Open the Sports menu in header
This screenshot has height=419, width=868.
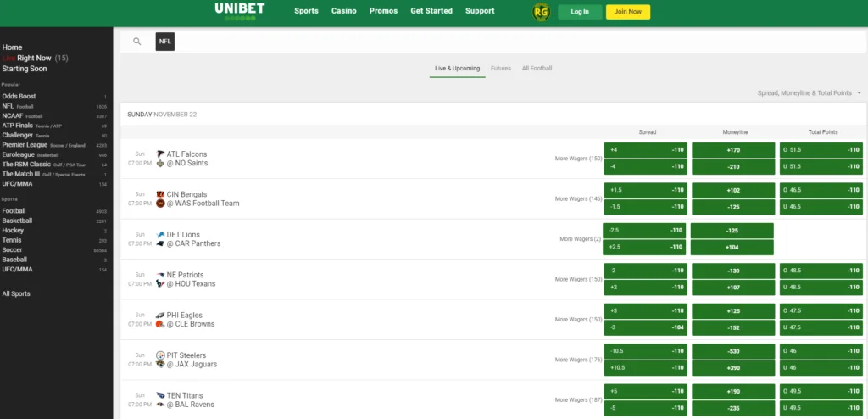(306, 11)
